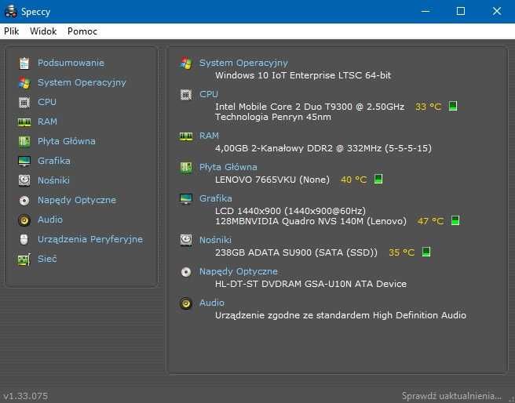Viewport: 515px width, 403px height.
Task: Show Grafika details from sidebar
Action: click(x=54, y=161)
